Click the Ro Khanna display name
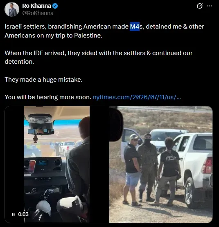 (x=36, y=6)
